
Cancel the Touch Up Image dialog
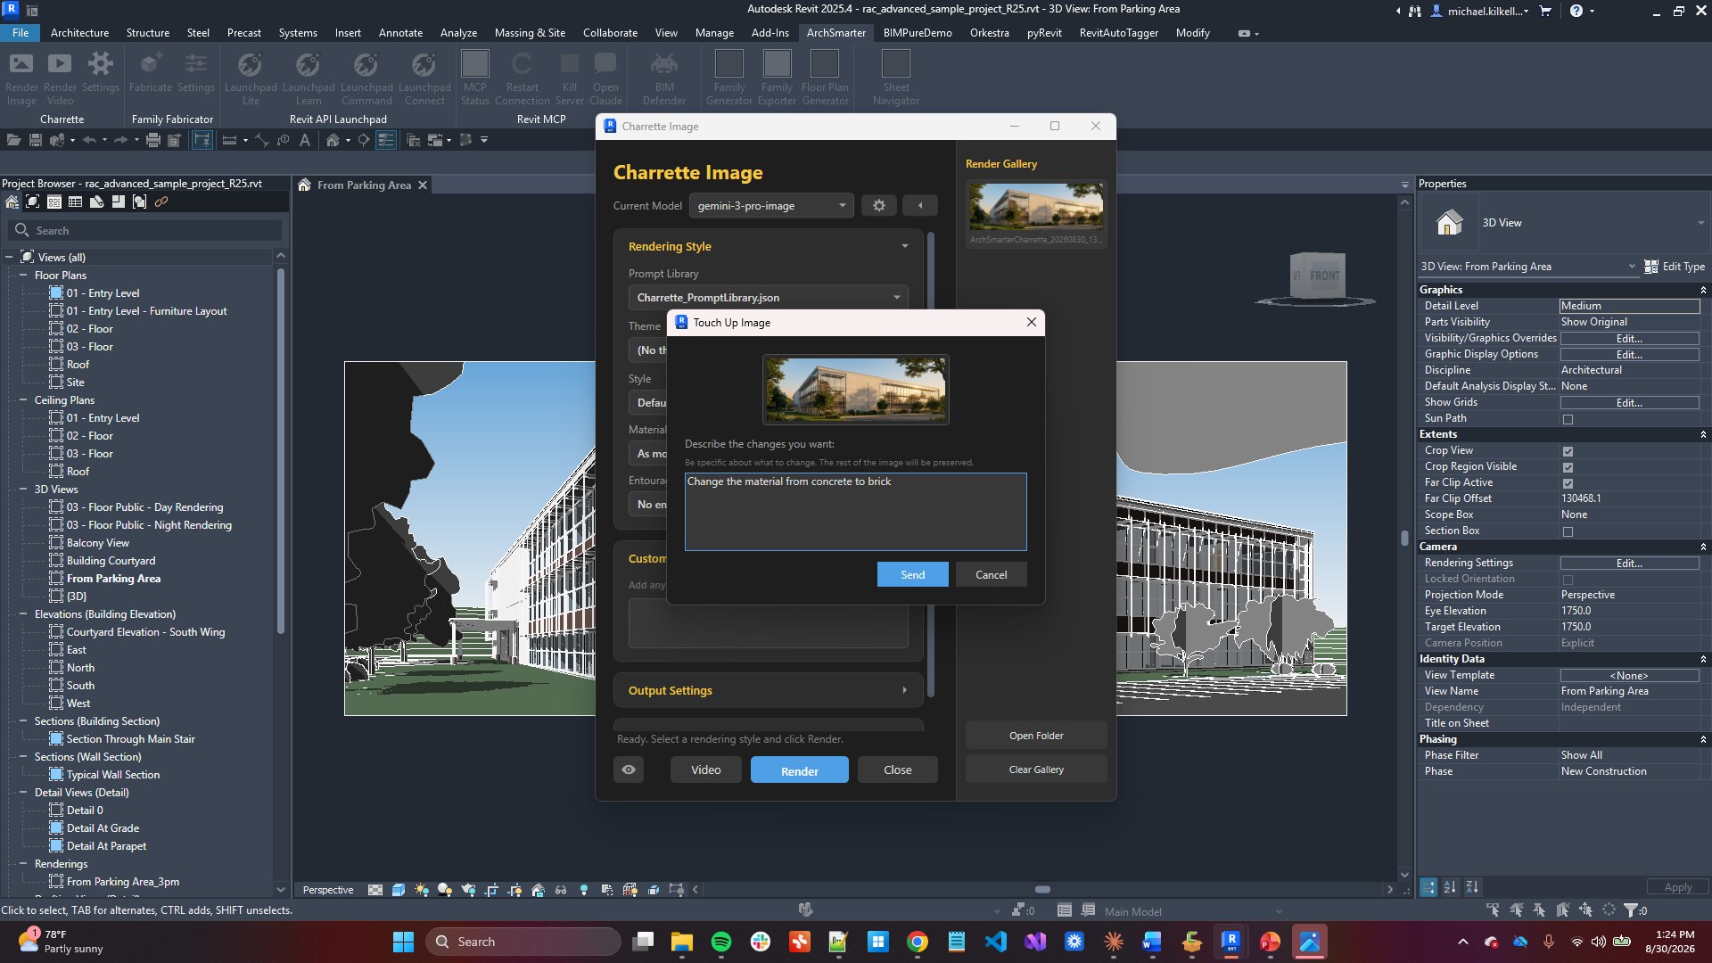tap(992, 575)
